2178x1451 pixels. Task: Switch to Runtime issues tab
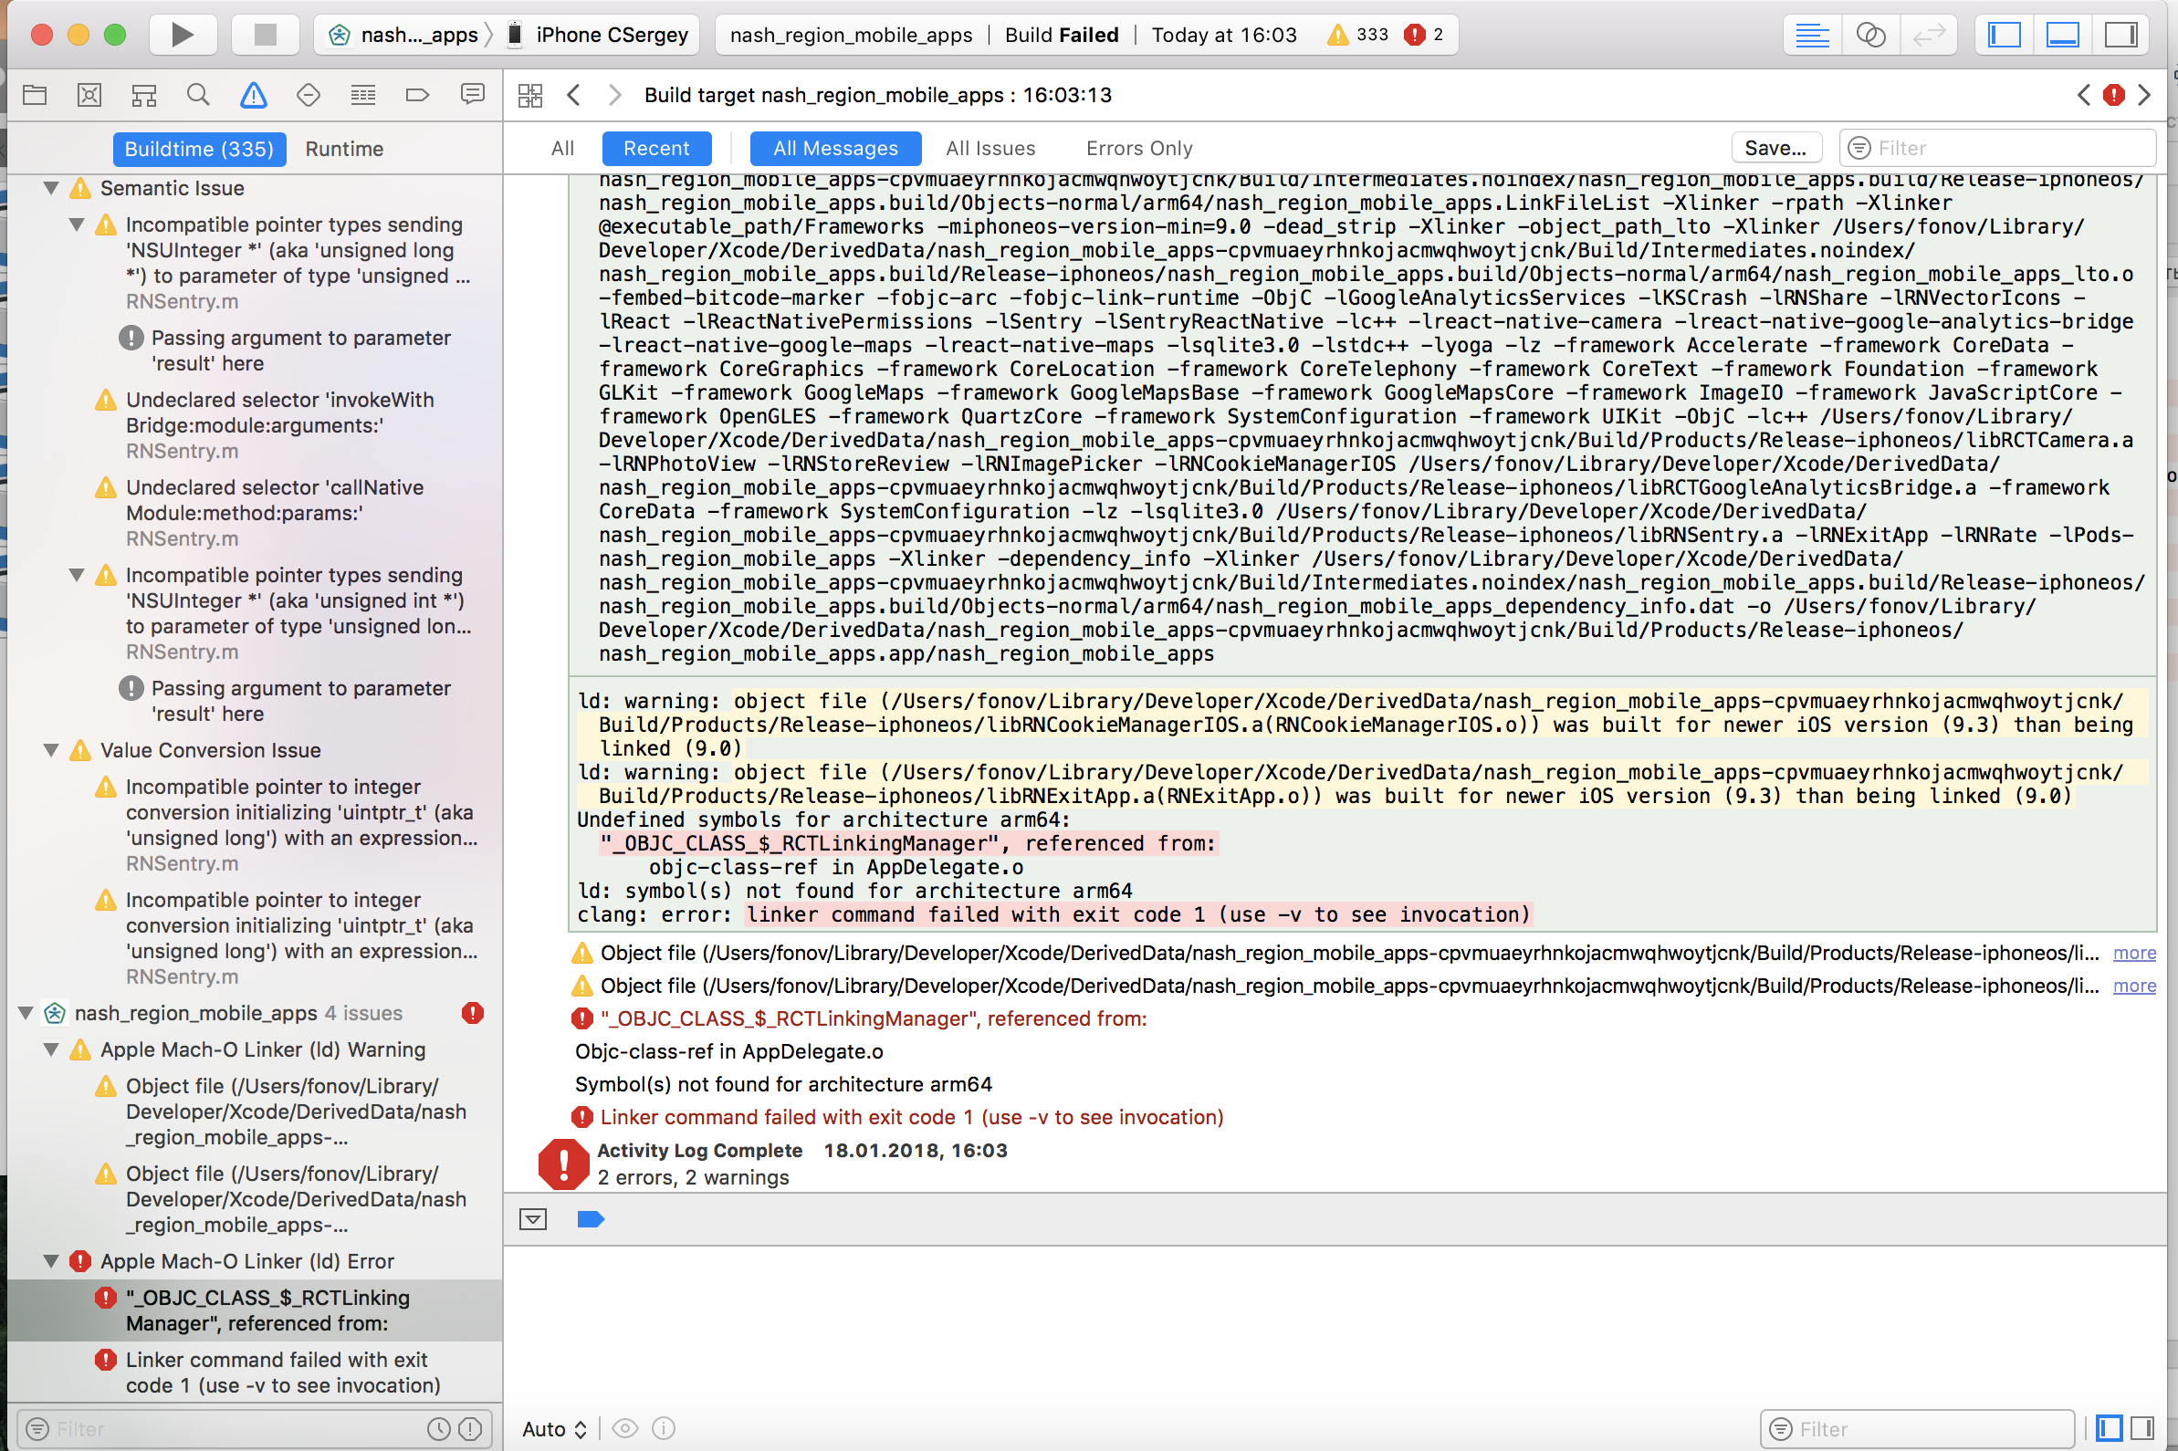point(344,149)
